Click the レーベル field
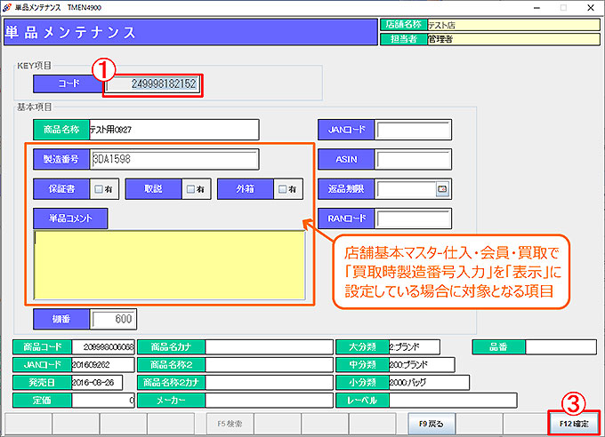 point(453,401)
